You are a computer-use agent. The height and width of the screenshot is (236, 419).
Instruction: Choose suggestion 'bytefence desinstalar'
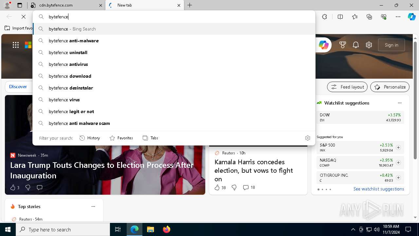[x=174, y=88]
